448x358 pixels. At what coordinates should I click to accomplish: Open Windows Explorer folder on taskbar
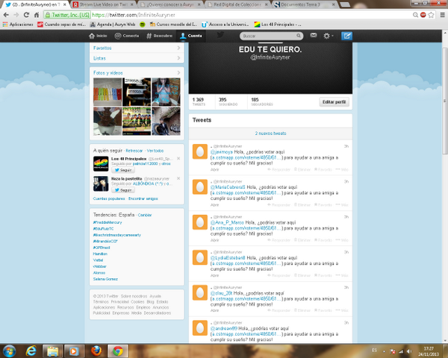pos(52,351)
